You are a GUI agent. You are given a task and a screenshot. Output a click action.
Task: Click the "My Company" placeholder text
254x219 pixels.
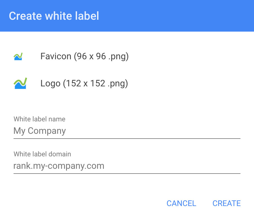click(x=40, y=131)
